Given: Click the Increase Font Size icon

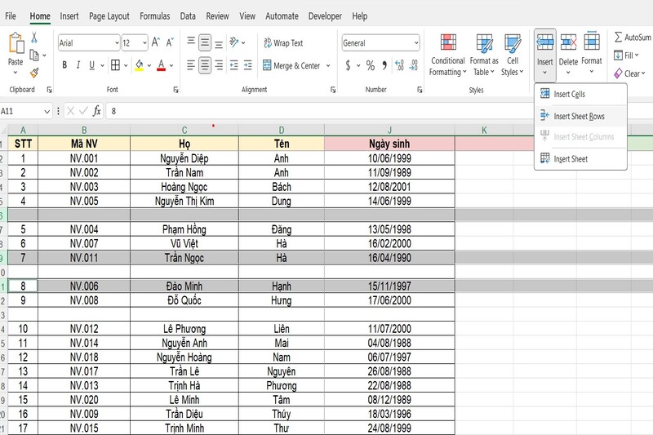Looking at the screenshot, I should [156, 42].
